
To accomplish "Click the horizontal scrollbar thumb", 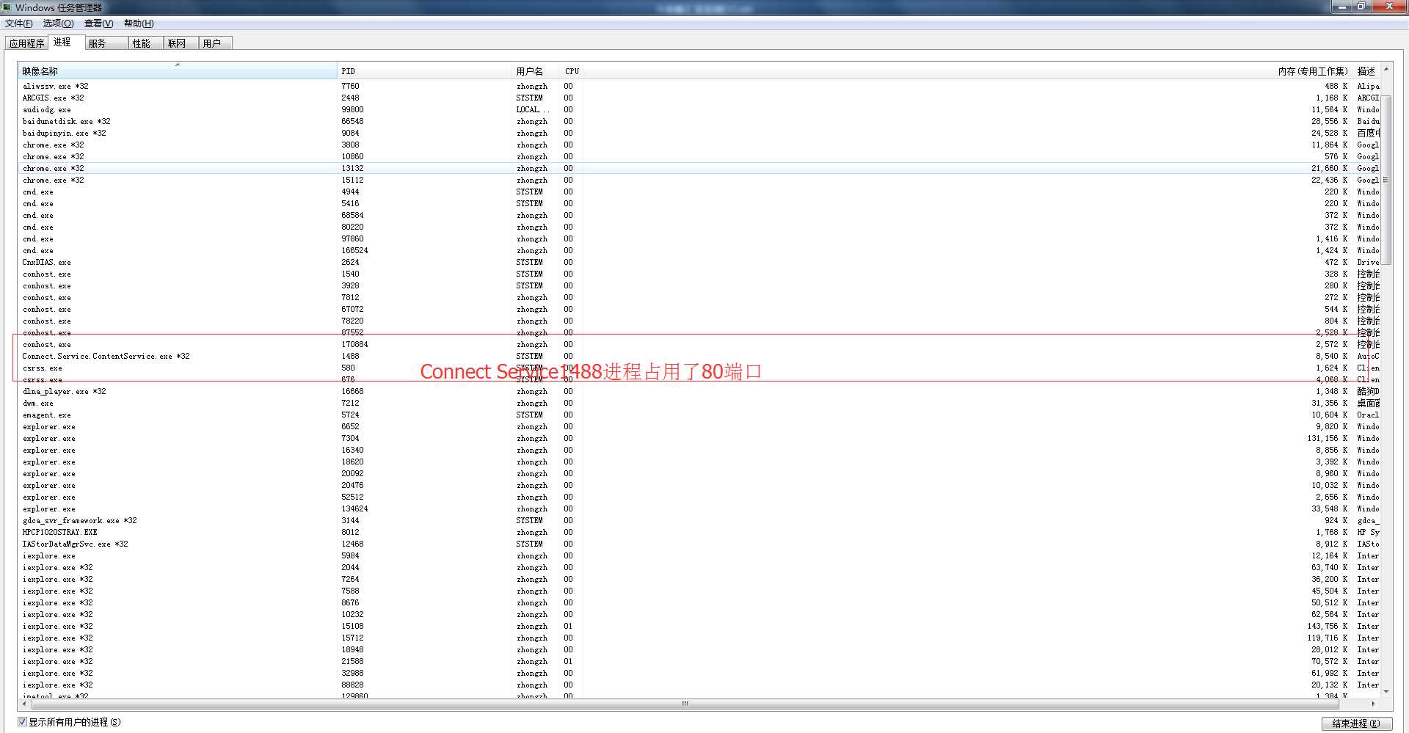I will (684, 704).
